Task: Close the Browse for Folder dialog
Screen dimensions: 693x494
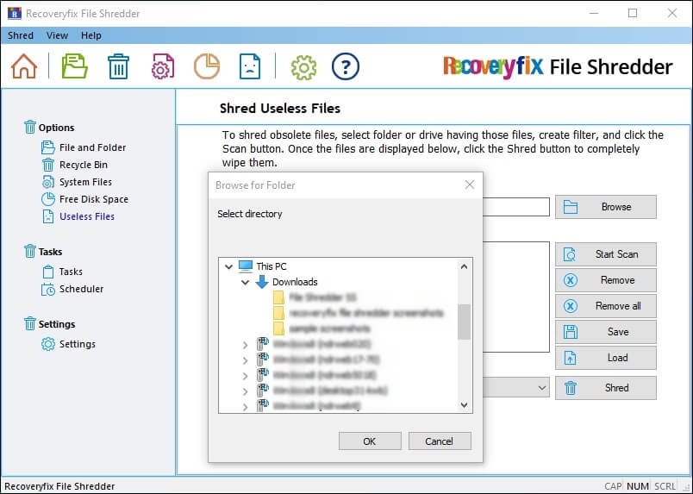Action: [x=470, y=184]
